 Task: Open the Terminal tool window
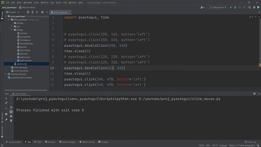pyautogui.click(x=103, y=142)
